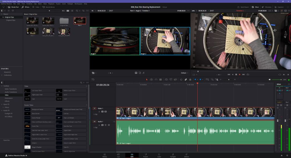Select the red arrow Selection Mode tool

147,79
